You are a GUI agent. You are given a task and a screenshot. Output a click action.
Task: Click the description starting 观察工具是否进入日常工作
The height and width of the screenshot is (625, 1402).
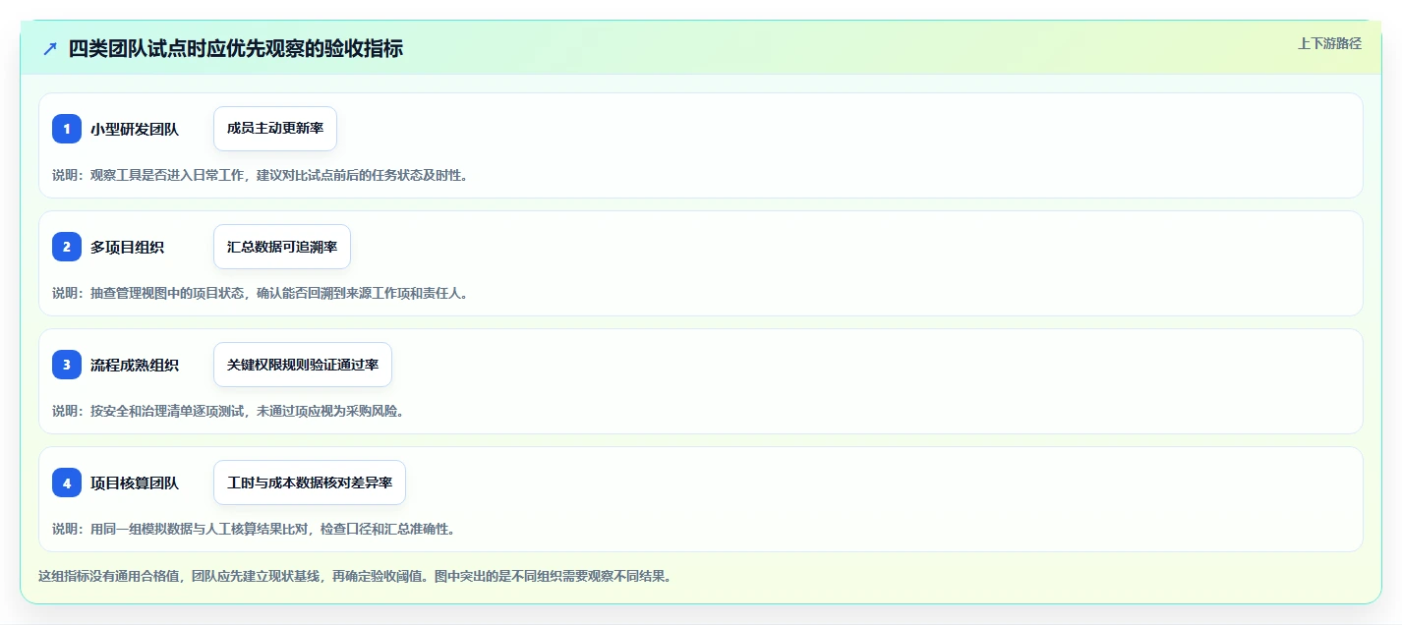click(261, 175)
